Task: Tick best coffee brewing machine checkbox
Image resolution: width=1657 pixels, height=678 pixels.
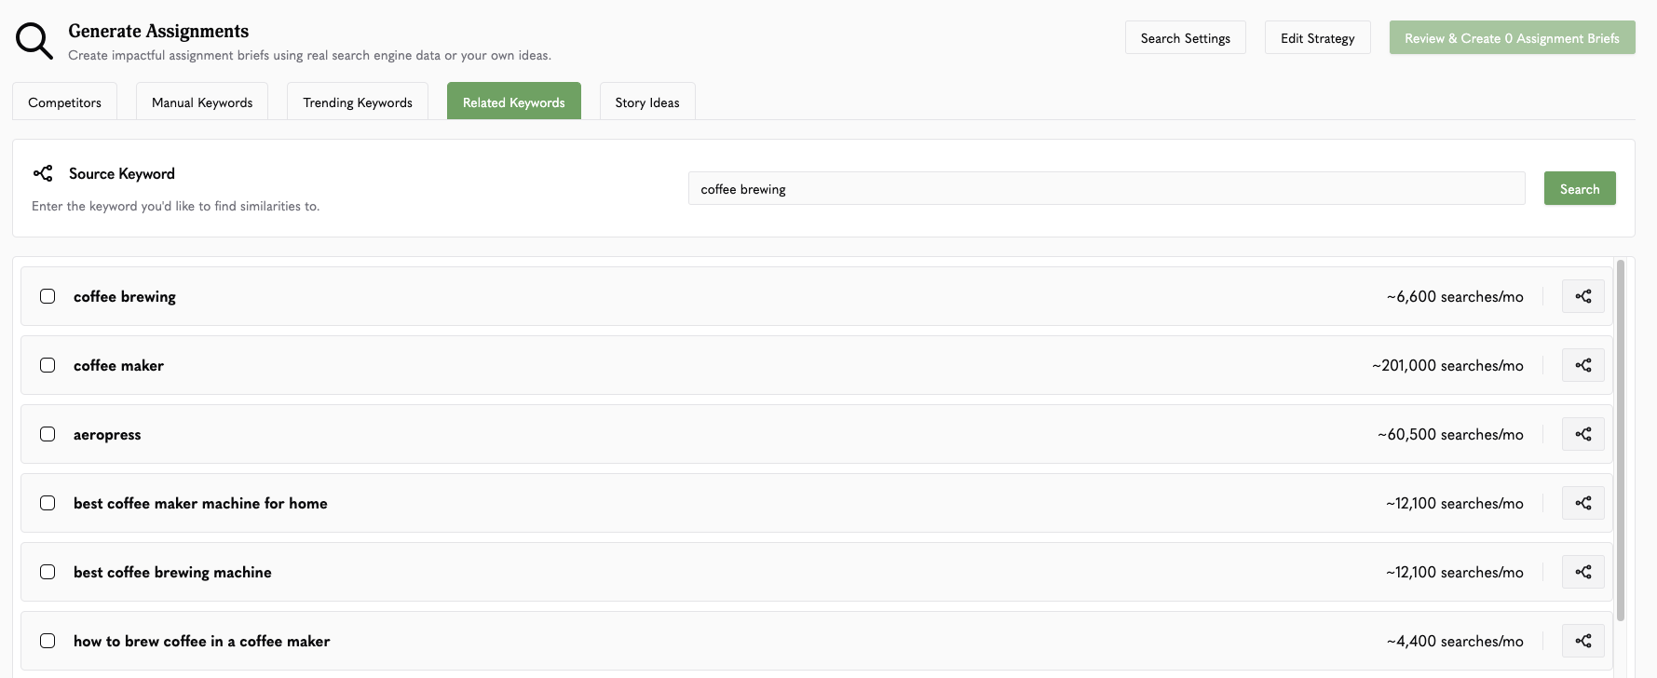Action: pyautogui.click(x=48, y=572)
